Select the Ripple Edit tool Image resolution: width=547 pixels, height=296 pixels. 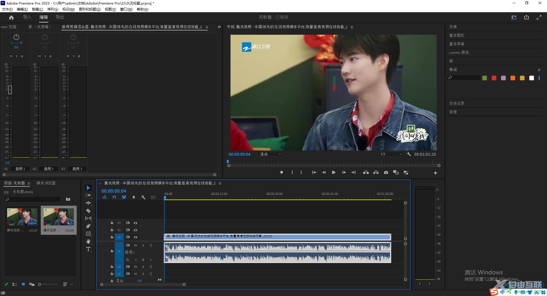[x=88, y=203]
